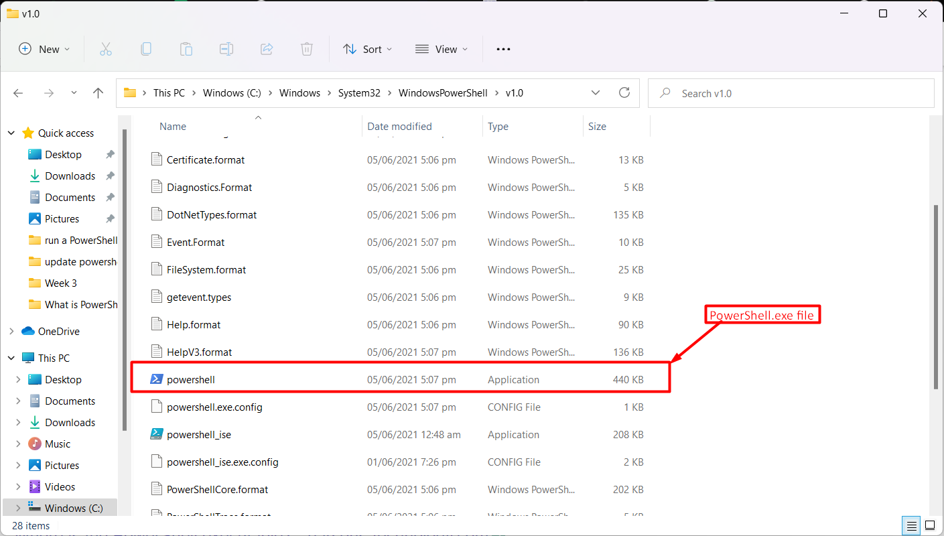This screenshot has height=536, width=944.
Task: Click the Music icon under This PC
Action: pos(35,444)
